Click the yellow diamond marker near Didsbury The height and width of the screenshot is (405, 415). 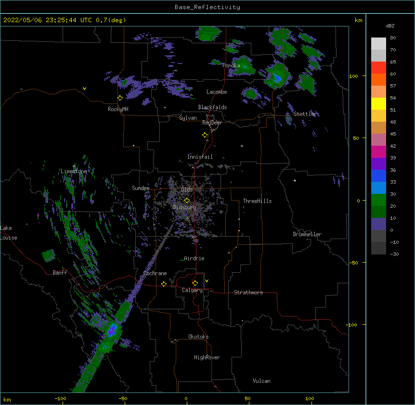tap(187, 200)
